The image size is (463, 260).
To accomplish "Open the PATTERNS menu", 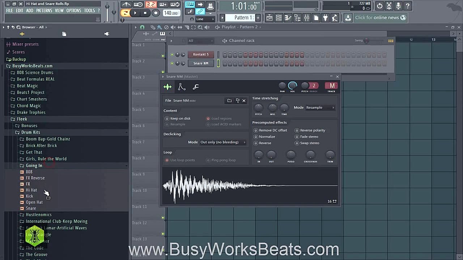I will (x=44, y=10).
